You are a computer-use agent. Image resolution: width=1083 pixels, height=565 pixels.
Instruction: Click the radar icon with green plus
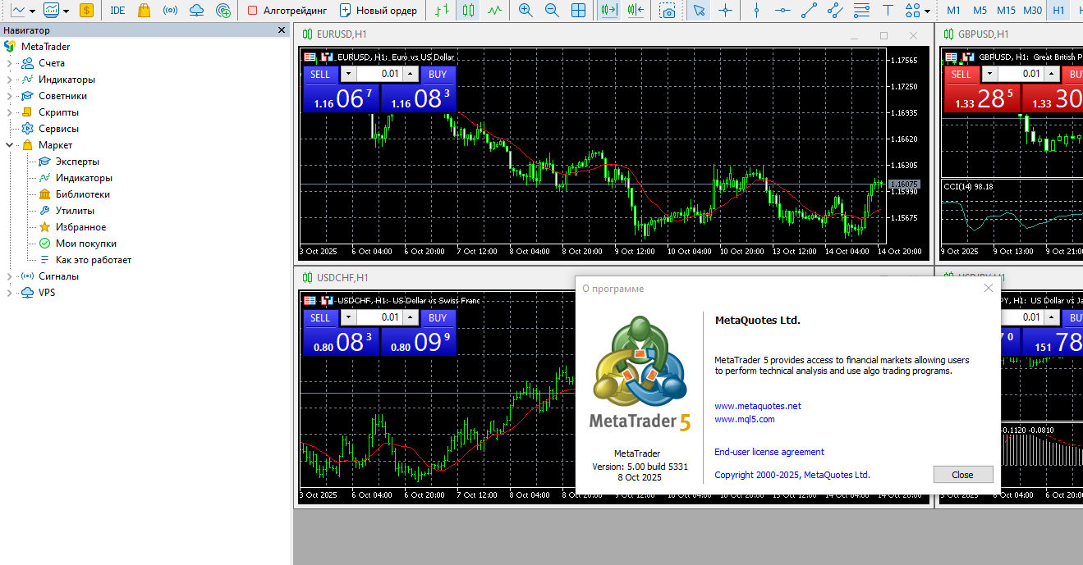[x=223, y=11]
